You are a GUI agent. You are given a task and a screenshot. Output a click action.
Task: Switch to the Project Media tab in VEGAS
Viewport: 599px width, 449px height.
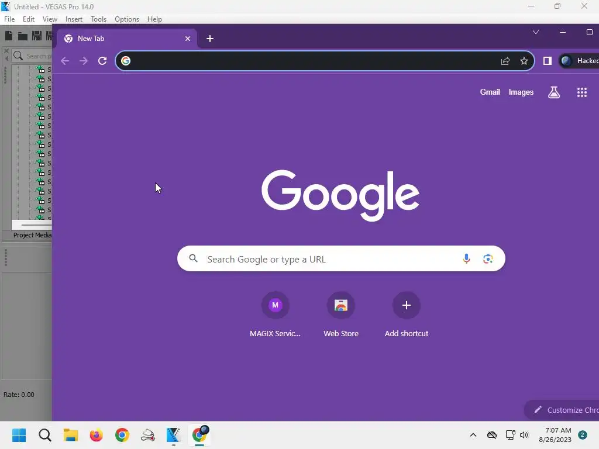32,235
